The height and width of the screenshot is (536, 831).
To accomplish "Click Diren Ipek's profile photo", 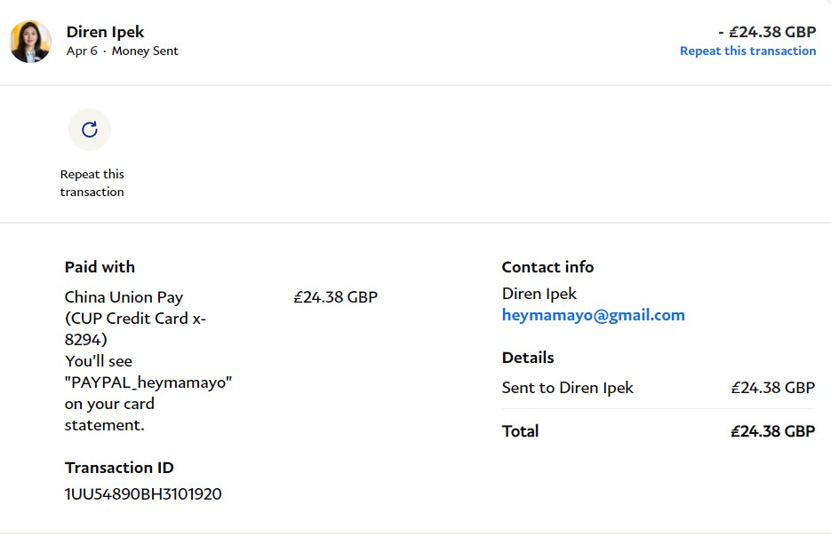I will 30,42.
